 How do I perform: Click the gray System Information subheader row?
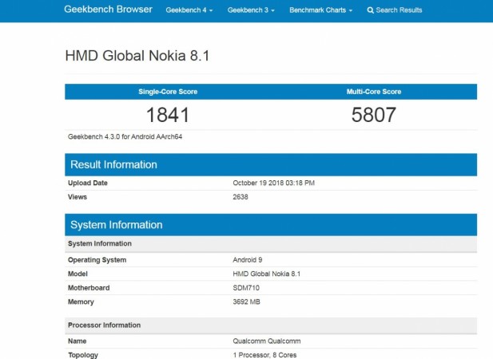pyautogui.click(x=271, y=244)
